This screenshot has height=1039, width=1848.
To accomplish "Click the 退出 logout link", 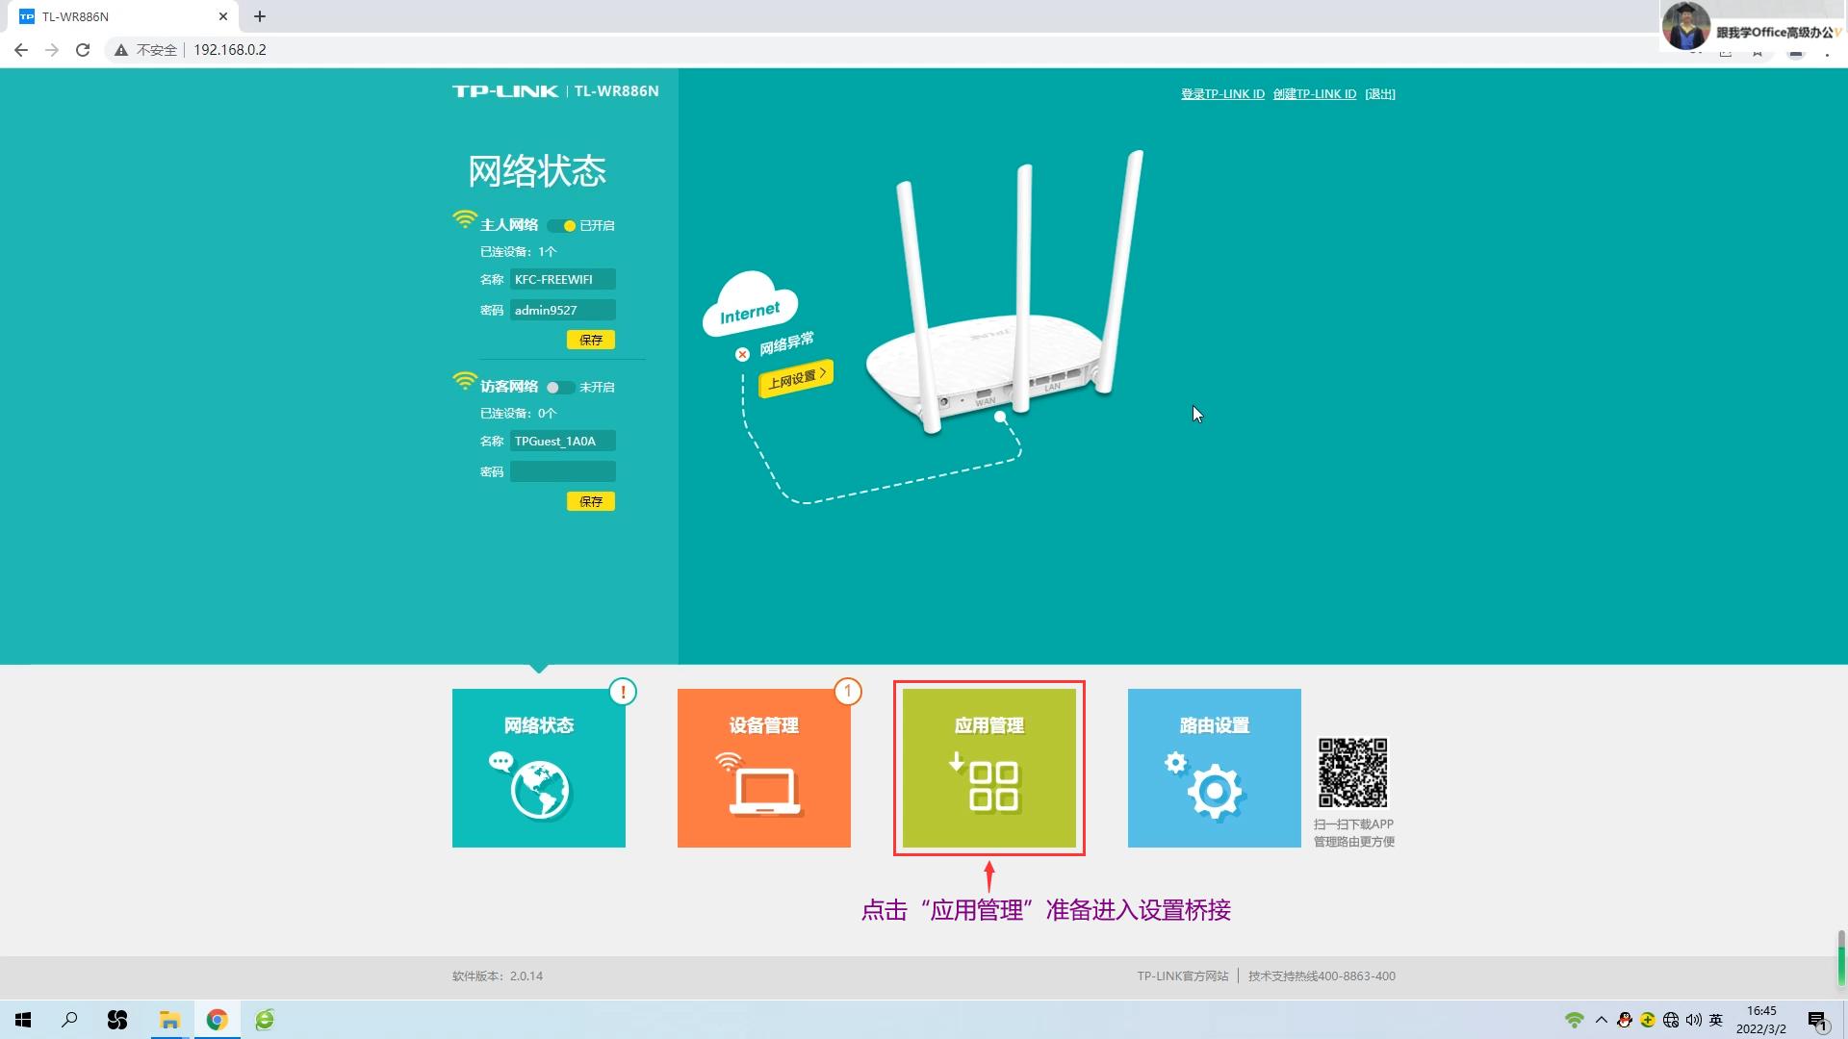I will (x=1379, y=93).
